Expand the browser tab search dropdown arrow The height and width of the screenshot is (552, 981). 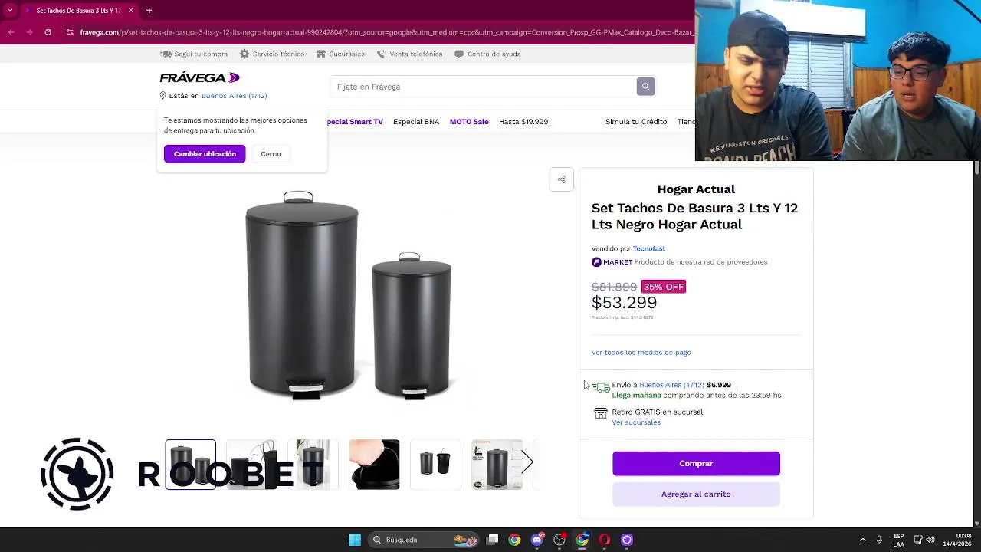10,11
